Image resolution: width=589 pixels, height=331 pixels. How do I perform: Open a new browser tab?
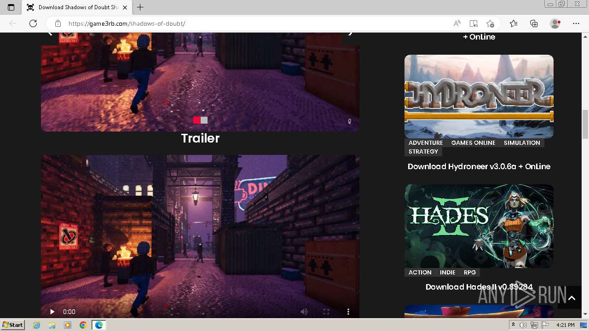tap(140, 7)
